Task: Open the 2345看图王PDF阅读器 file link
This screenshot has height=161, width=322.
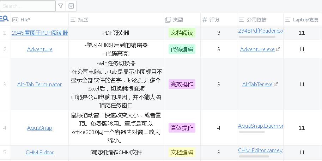Action: [40, 33]
